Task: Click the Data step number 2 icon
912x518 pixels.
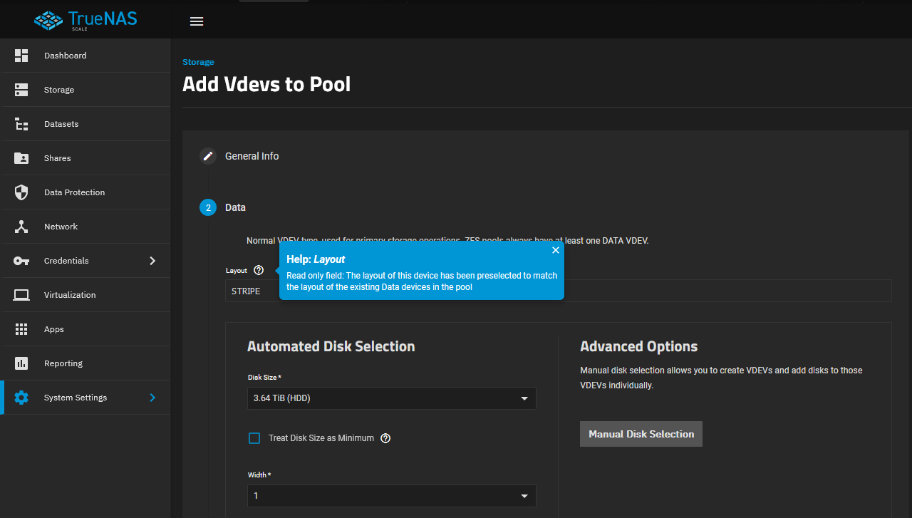Action: click(x=208, y=207)
